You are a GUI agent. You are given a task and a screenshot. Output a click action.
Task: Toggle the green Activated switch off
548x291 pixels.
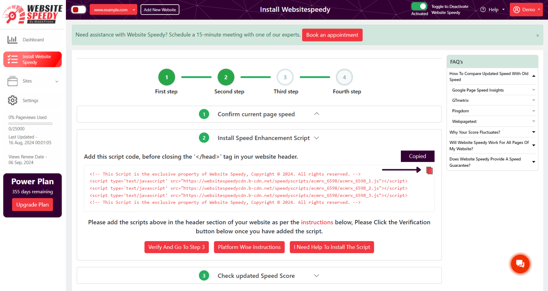tap(419, 6)
